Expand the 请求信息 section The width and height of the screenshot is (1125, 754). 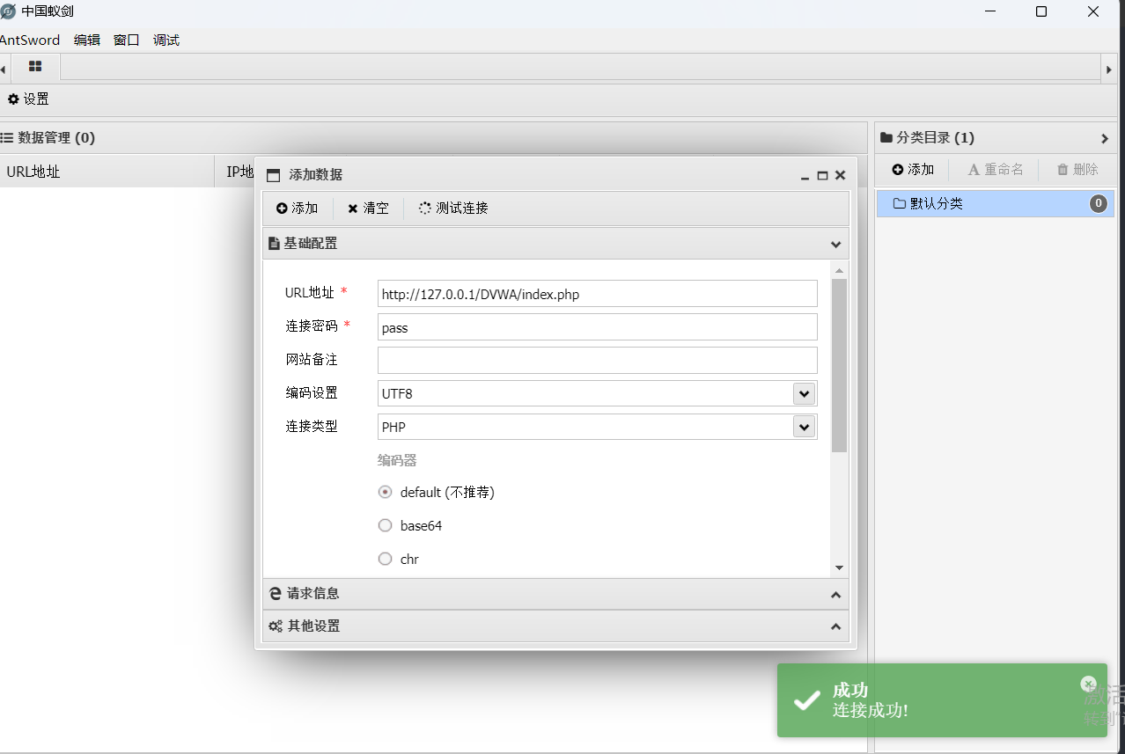[x=836, y=595]
